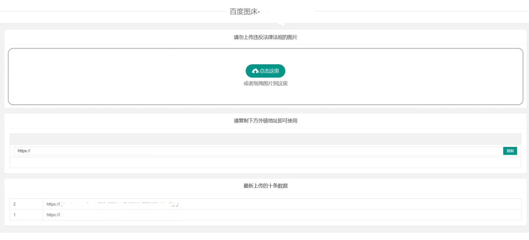The image size is (529, 240).
Task: Click the 复制 copy button
Action: coord(510,151)
